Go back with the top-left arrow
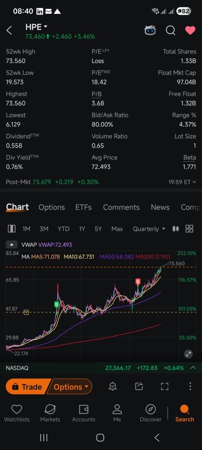202x450 pixels. (9, 30)
